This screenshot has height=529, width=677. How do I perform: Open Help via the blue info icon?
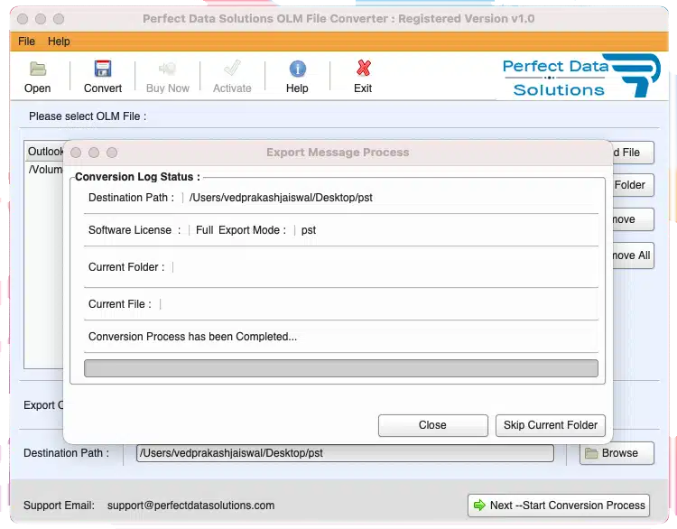coord(298,69)
